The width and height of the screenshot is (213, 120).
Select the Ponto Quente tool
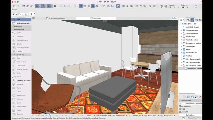click(21, 107)
